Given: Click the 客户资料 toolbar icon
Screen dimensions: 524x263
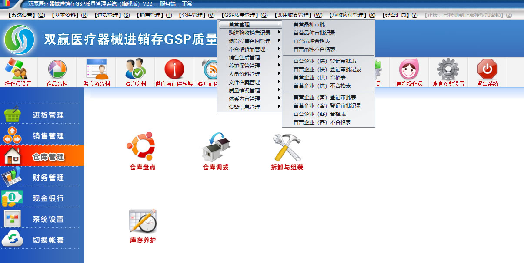Looking at the screenshot, I should click(x=136, y=72).
